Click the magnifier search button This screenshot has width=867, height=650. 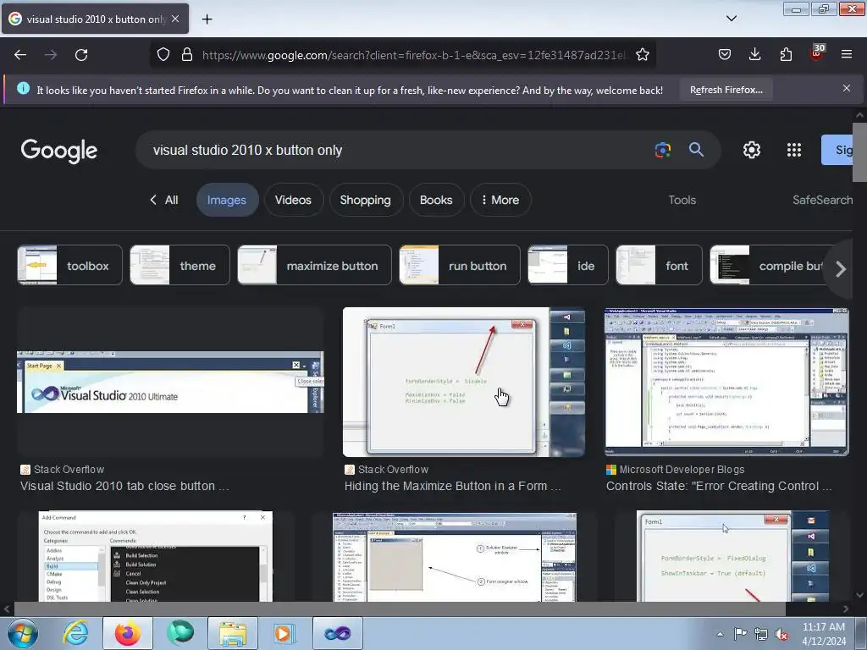(696, 150)
